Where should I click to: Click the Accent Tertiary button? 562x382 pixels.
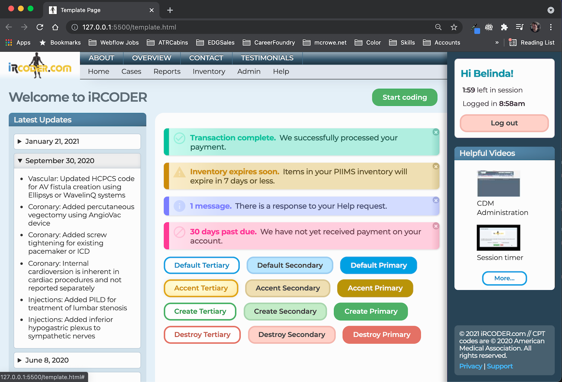click(x=201, y=288)
